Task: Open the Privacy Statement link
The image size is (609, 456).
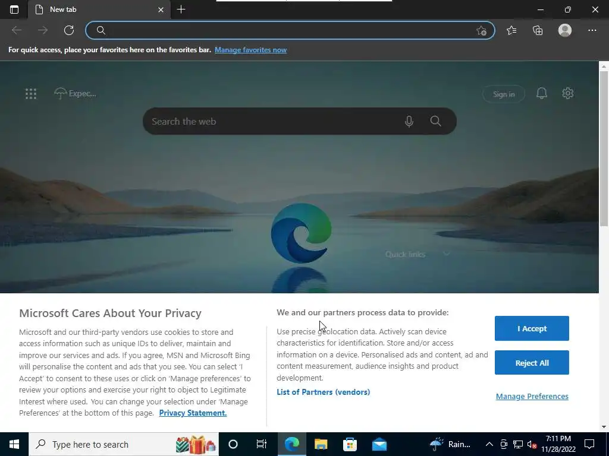Action: click(x=193, y=413)
